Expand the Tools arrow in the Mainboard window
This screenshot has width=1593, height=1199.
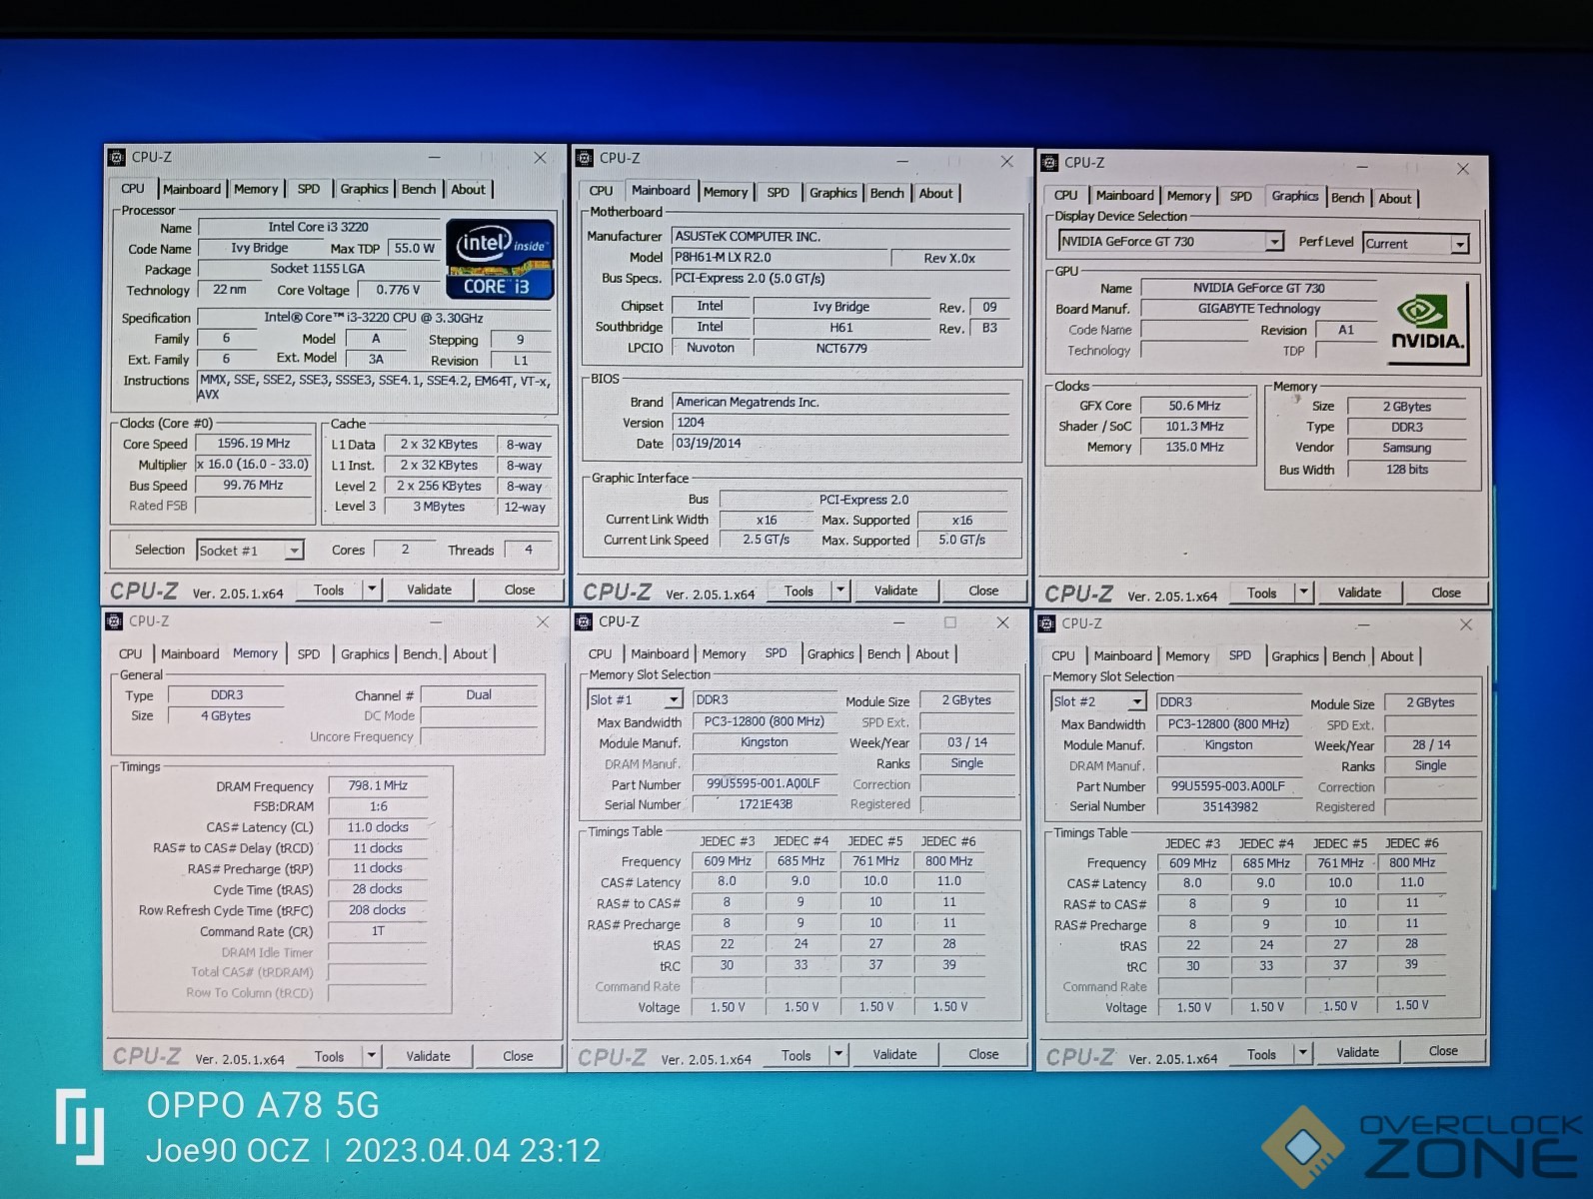pos(840,591)
